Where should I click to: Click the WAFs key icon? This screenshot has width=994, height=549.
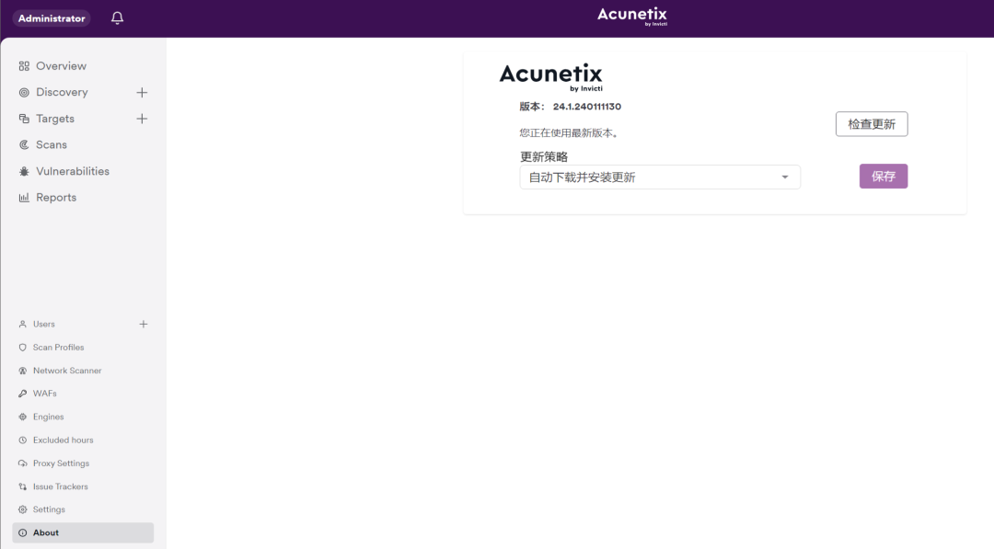(23, 394)
